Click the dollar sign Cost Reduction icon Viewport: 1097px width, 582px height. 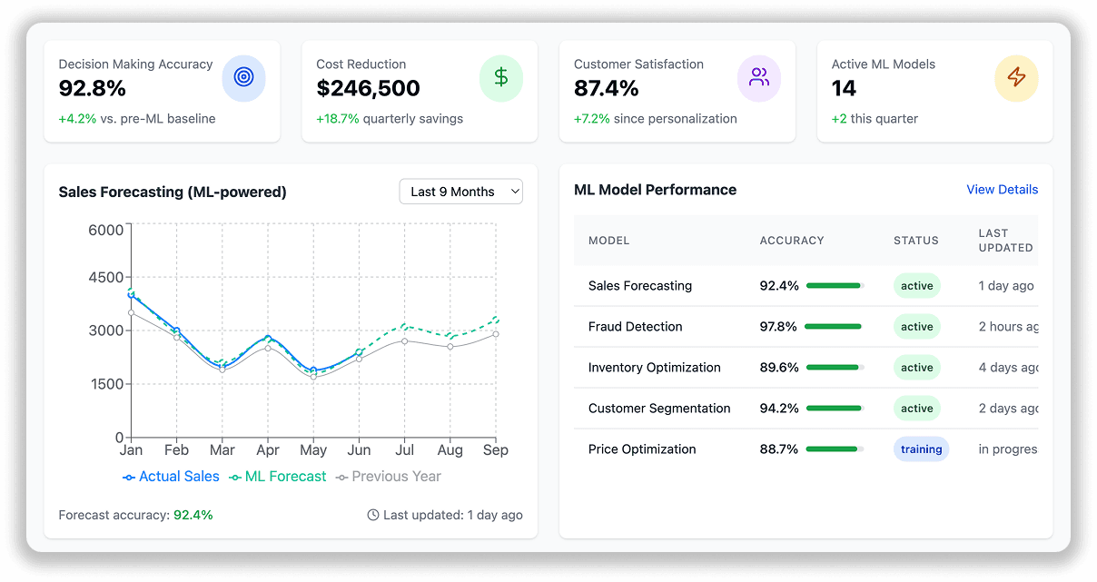501,77
